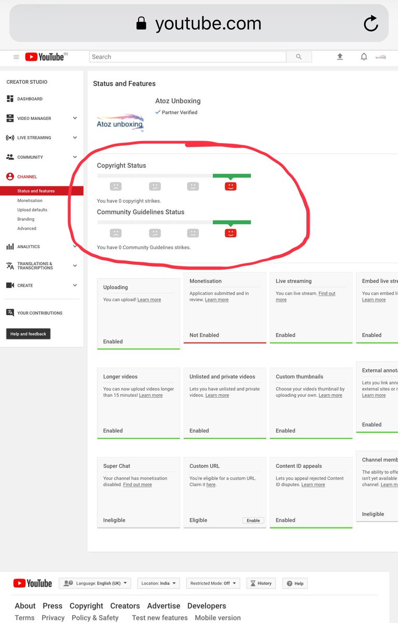The height and width of the screenshot is (623, 398).
Task: Expand the Community section
Action: point(75,157)
